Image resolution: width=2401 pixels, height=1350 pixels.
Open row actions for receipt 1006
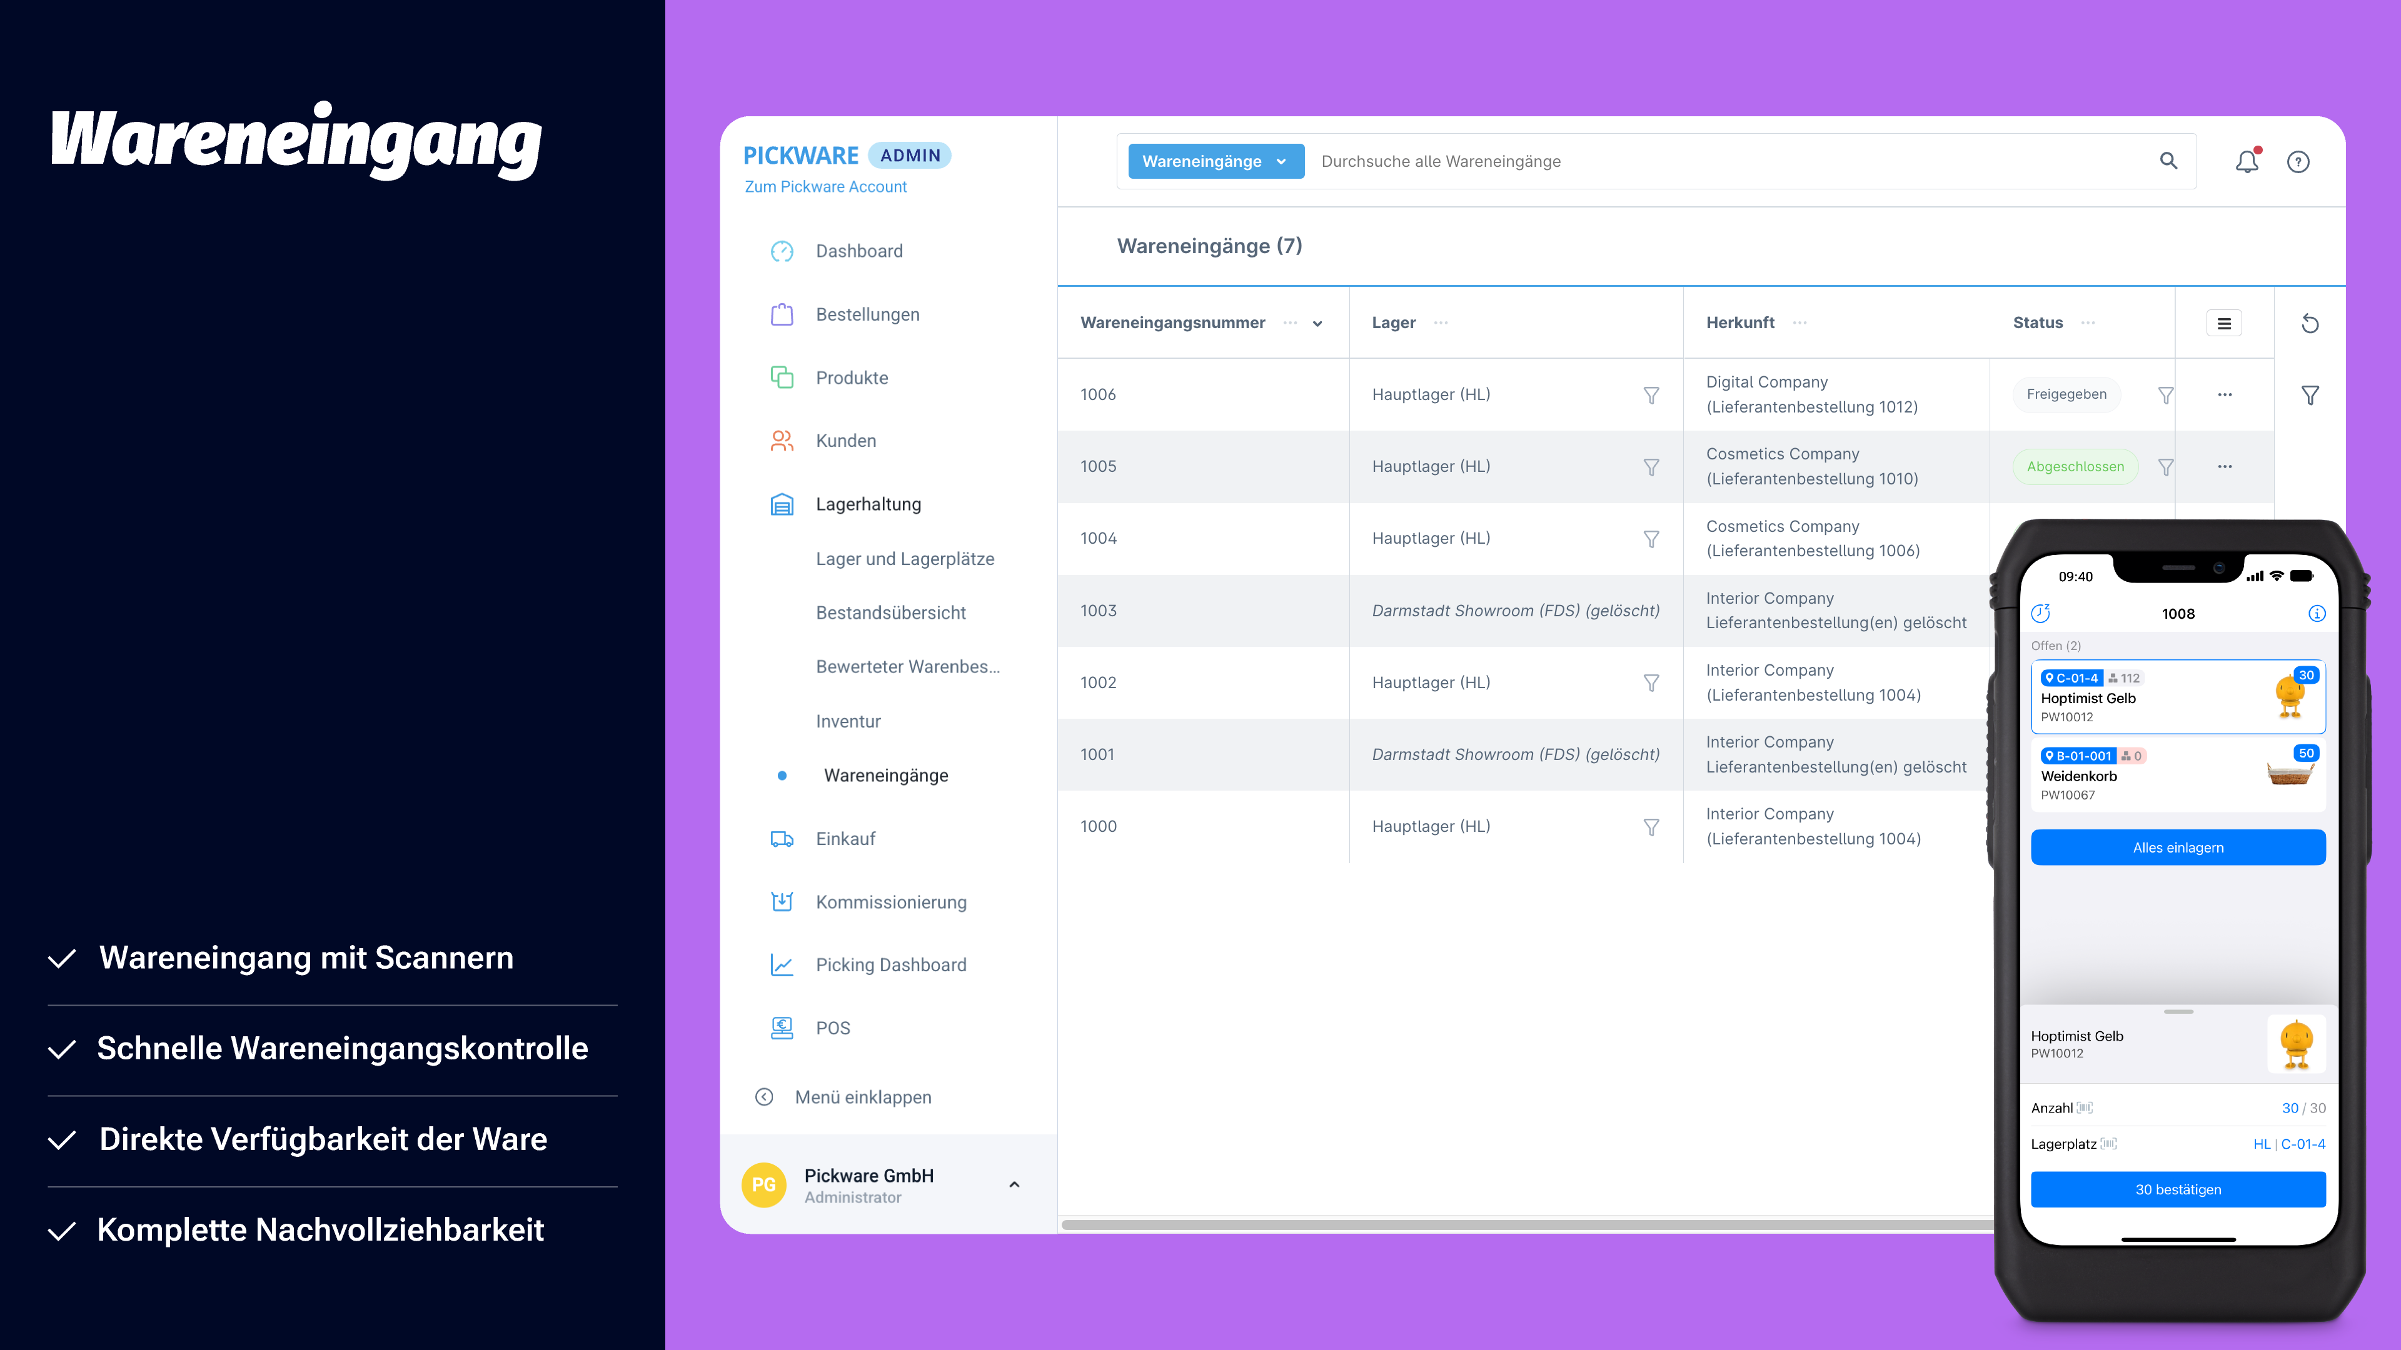point(2225,395)
